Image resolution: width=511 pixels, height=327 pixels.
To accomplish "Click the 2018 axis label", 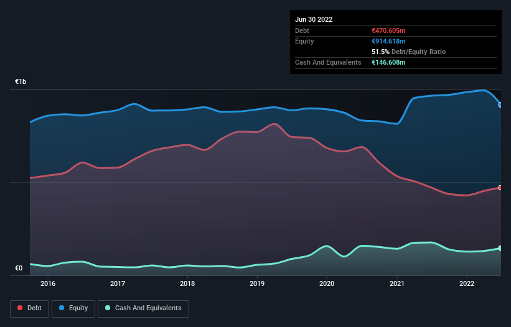I will point(187,283).
